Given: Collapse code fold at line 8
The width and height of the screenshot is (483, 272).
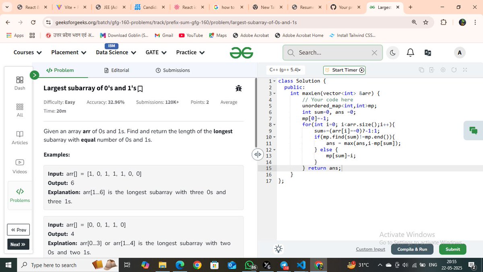Looking at the screenshot, I should 275,125.
